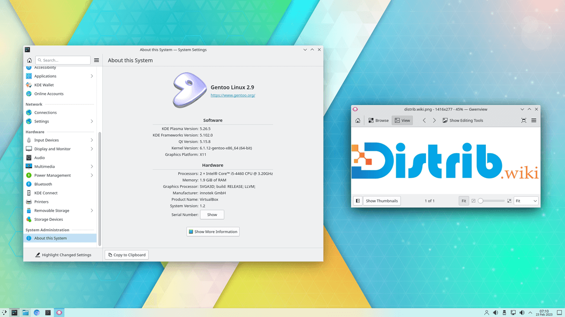This screenshot has height=317, width=565.
Task: Open Konsole terminal from taskbar
Action: point(48,312)
